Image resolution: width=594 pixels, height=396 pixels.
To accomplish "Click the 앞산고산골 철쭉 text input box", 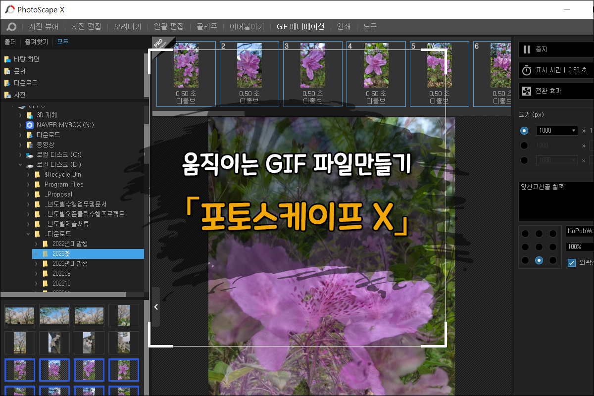I will pyautogui.click(x=556, y=201).
